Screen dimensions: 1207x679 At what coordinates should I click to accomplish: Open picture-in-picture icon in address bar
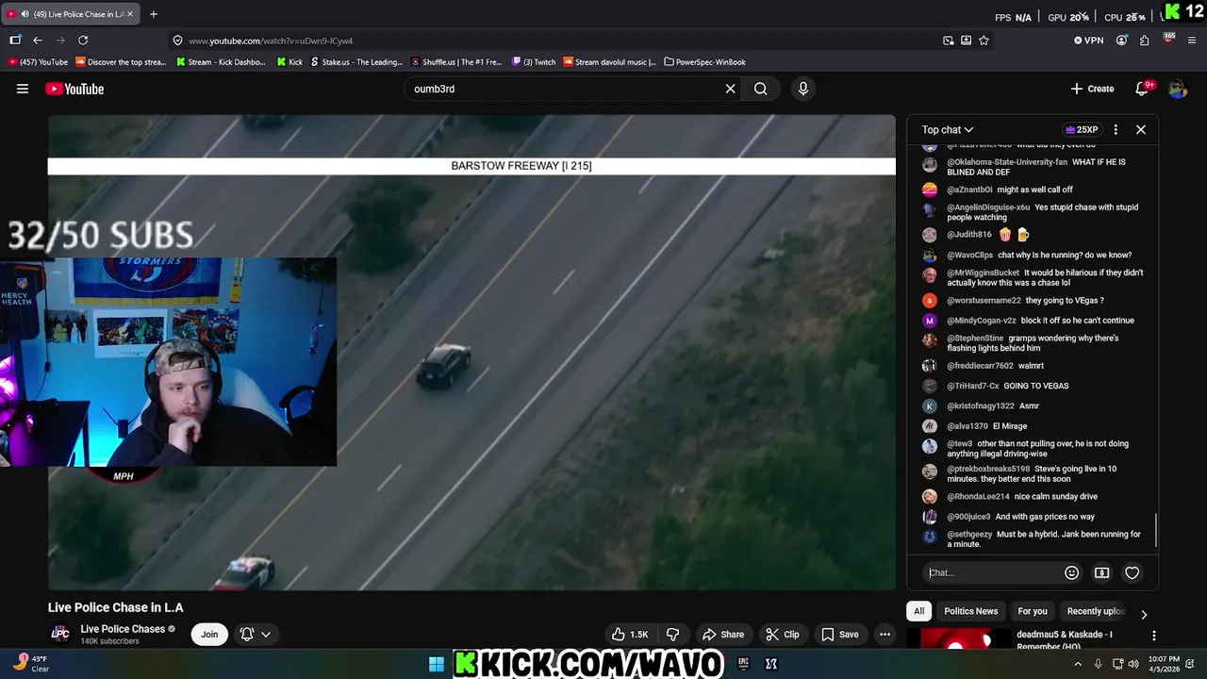[948, 41]
